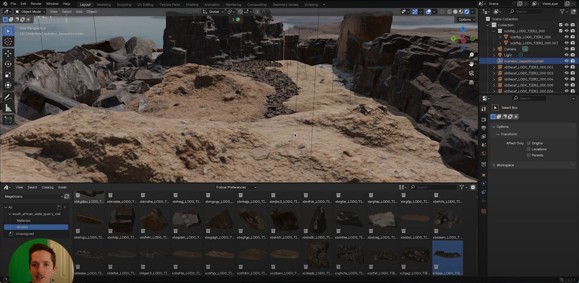Viewport: 579px width, 283px height.
Task: Toggle camera view icon in viewport
Action: (x=471, y=73)
